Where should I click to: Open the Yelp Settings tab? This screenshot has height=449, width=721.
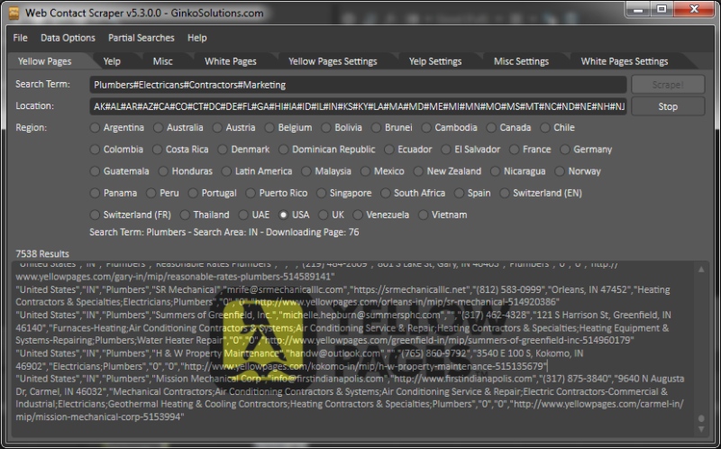tap(435, 61)
